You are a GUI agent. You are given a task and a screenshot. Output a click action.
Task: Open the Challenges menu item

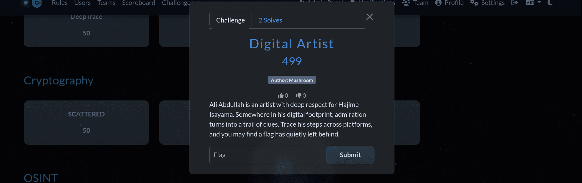pos(178,3)
